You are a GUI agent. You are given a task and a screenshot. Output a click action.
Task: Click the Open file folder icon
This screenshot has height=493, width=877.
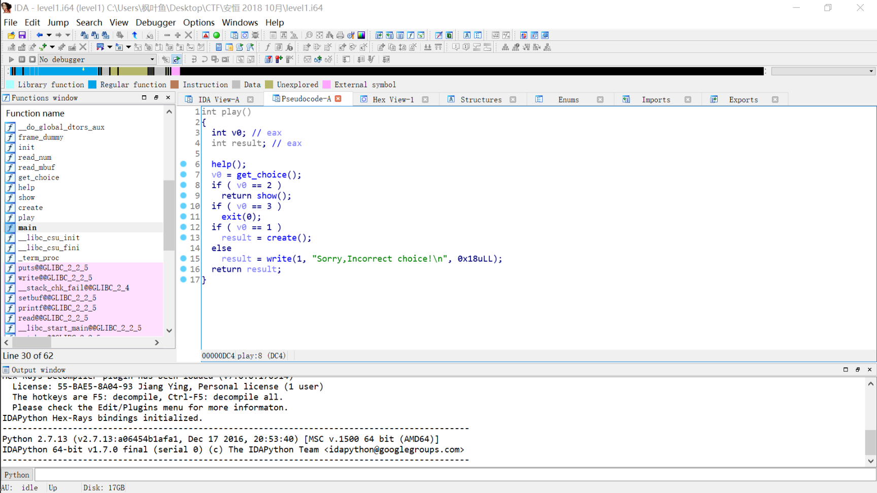click(x=11, y=35)
